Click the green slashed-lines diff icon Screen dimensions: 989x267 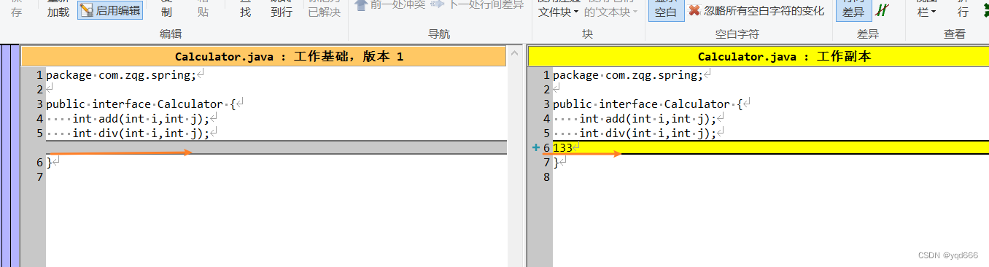point(883,10)
